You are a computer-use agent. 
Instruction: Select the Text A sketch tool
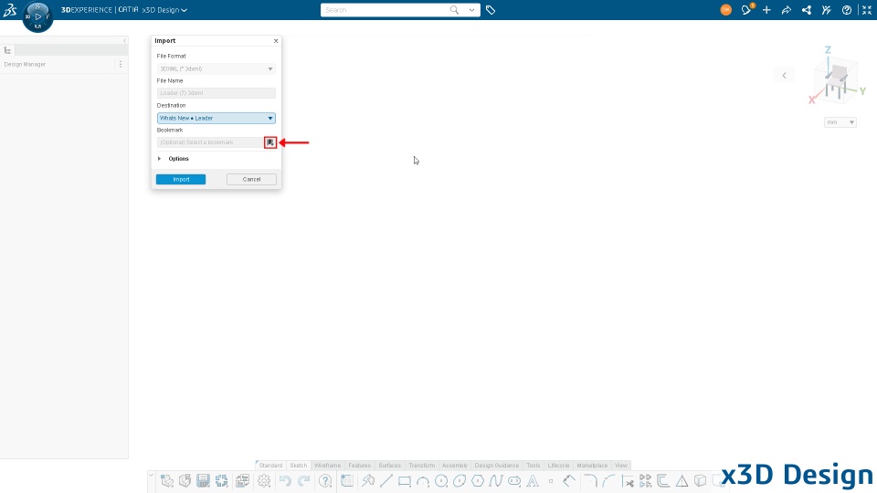pyautogui.click(x=533, y=481)
